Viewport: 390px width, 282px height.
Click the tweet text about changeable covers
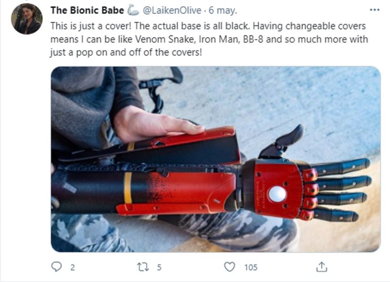click(x=209, y=39)
